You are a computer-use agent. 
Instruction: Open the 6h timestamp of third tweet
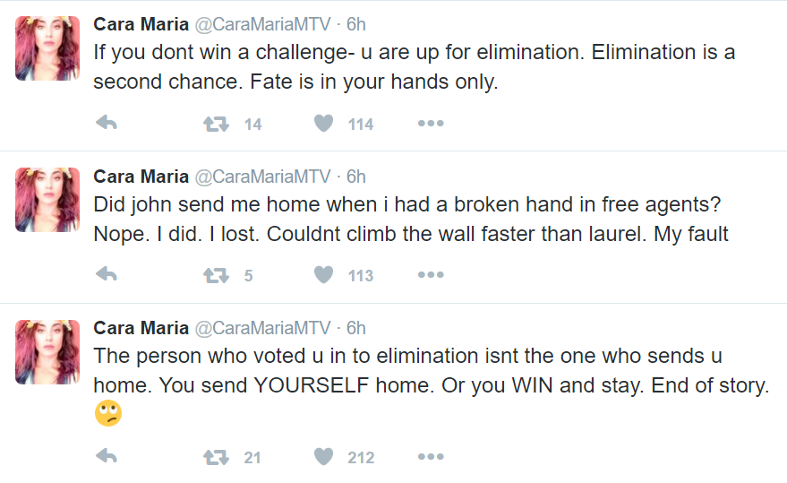[x=355, y=328]
